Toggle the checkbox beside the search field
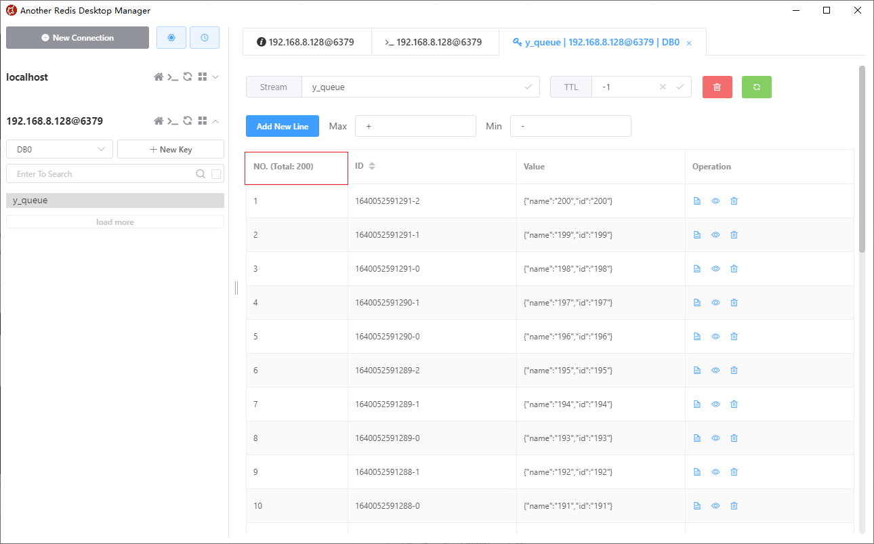This screenshot has width=874, height=544. pos(215,173)
